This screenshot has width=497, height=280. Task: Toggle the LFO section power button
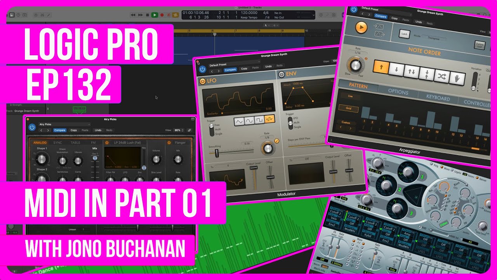(x=202, y=82)
